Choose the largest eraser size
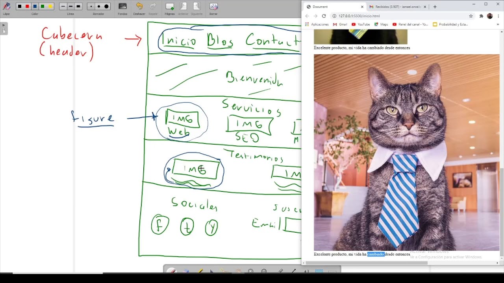 coord(106,6)
